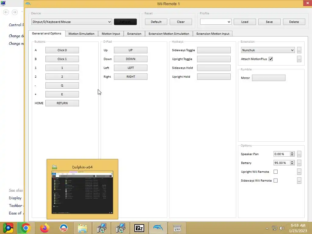
Task: Open the second computer-disc taskbar icon
Action: point(120,228)
